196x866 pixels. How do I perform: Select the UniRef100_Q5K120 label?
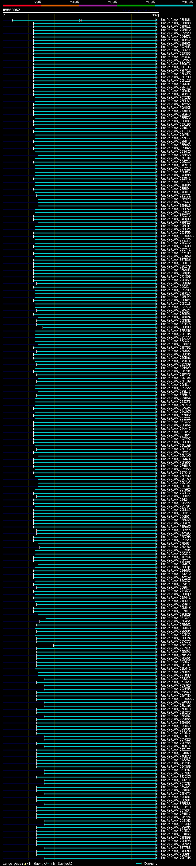point(175,655)
